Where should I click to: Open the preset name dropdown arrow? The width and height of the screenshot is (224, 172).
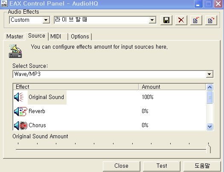pos(152,20)
